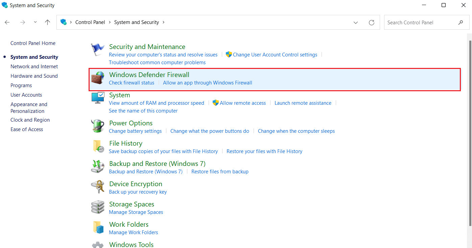Open Ease of Access category
Screen dimensions: 472x248
tap(27, 129)
